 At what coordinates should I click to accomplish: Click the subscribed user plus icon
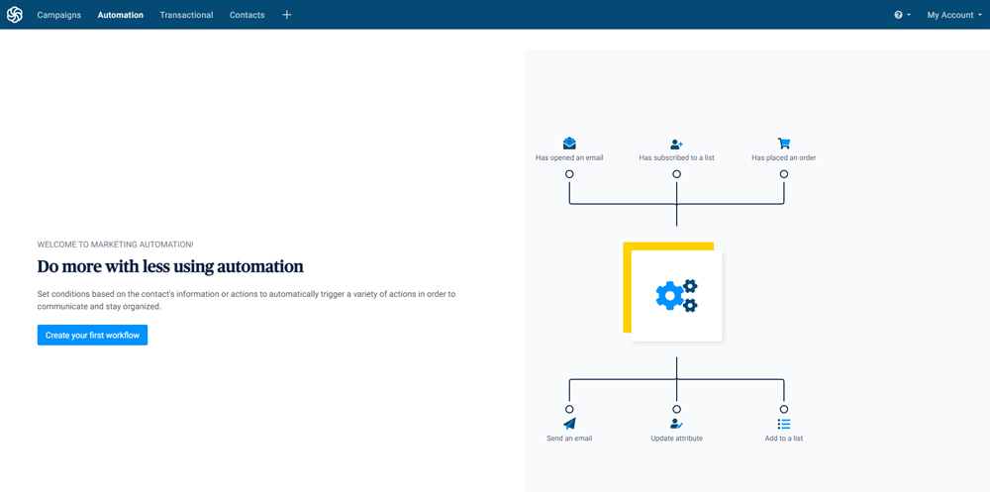(x=676, y=145)
